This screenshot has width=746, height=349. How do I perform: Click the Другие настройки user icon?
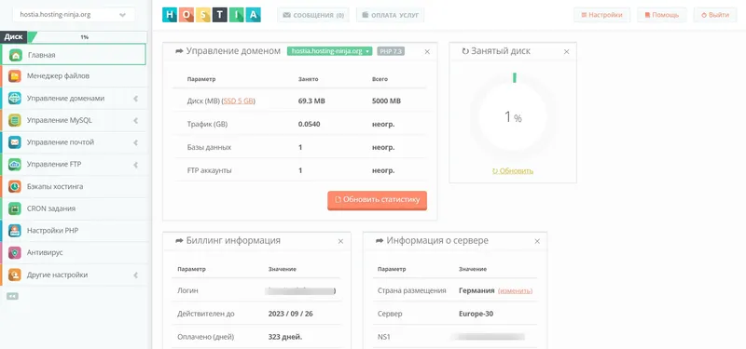click(15, 275)
